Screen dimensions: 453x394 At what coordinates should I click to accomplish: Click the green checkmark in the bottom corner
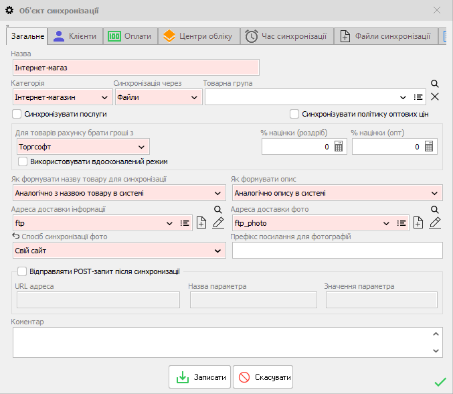(x=440, y=382)
